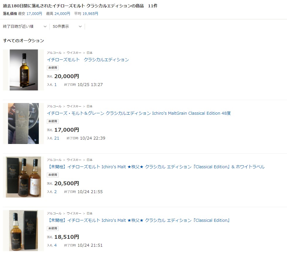Open the grey box thumbnail of 17,000円 listing

point(23,123)
